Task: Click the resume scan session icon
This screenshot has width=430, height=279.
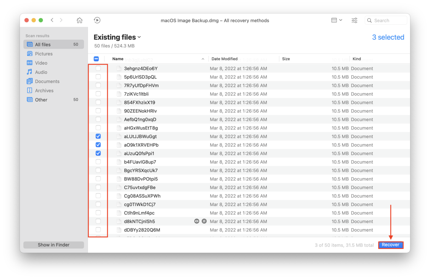Action: 97,20
